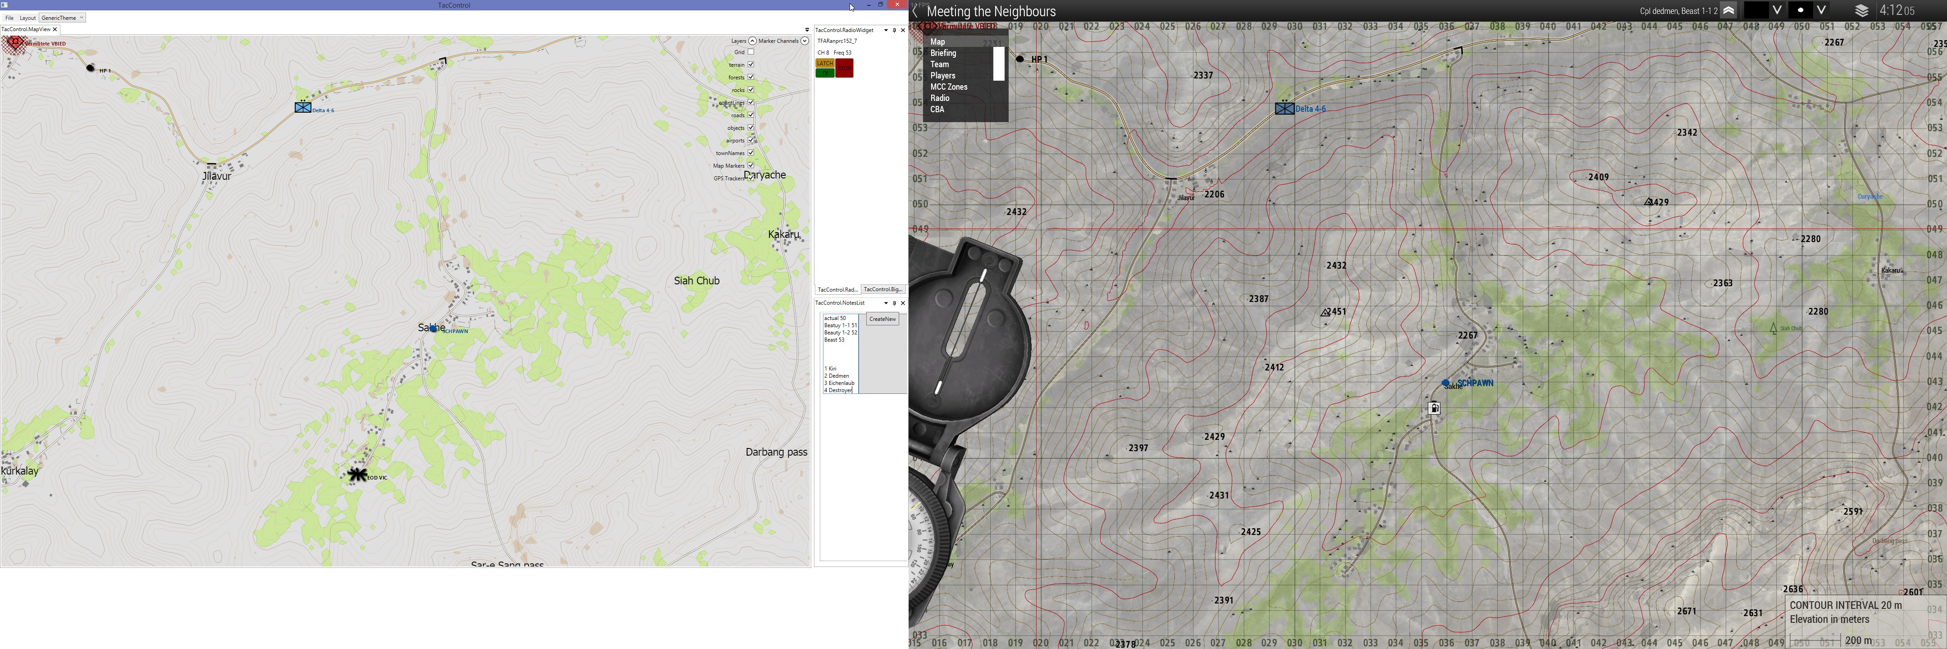This screenshot has width=1947, height=649.
Task: Click the Delta 4-6 unit marker on TacControl map
Action: (x=303, y=107)
